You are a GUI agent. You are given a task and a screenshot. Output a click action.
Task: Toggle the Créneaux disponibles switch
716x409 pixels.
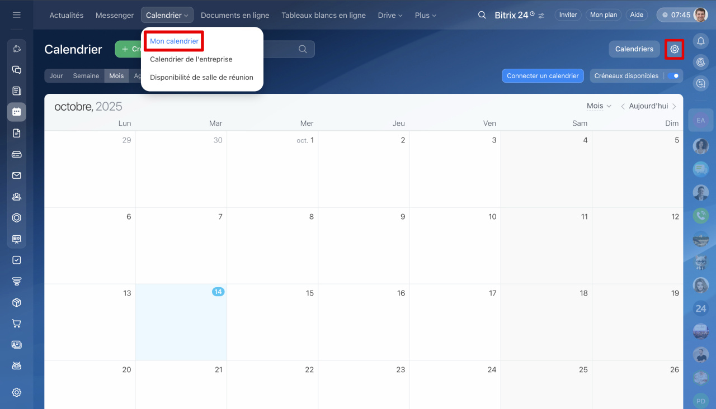tap(673, 76)
